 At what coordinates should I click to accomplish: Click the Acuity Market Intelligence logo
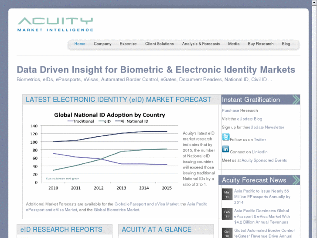[x=55, y=24]
